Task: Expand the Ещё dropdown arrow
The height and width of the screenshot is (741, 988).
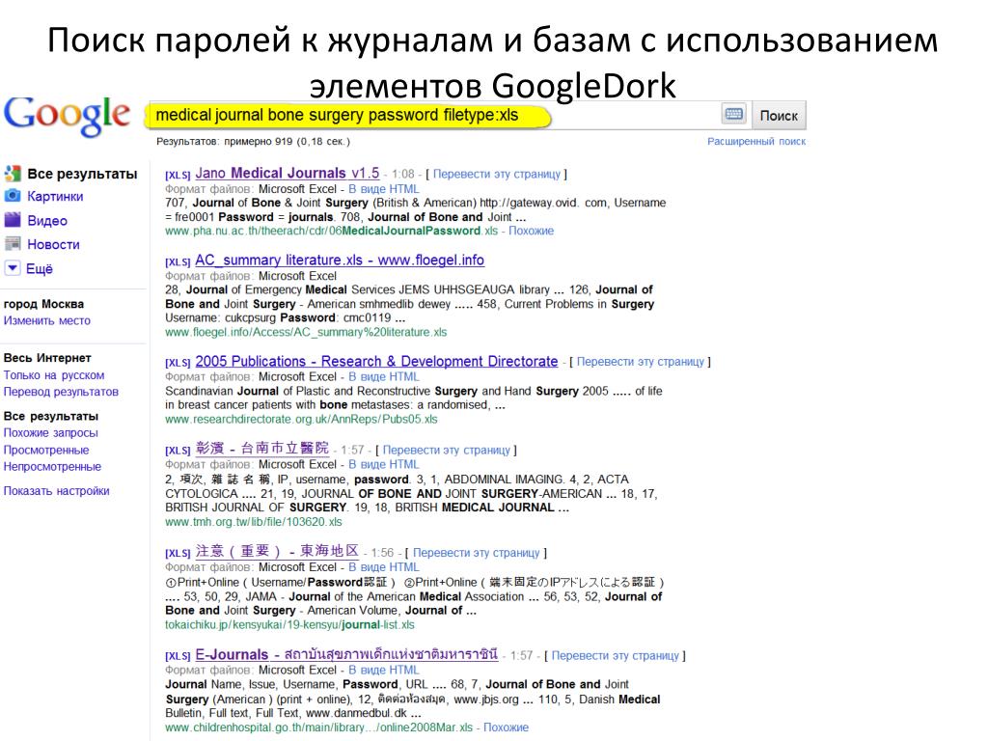Action: pyautogui.click(x=12, y=268)
